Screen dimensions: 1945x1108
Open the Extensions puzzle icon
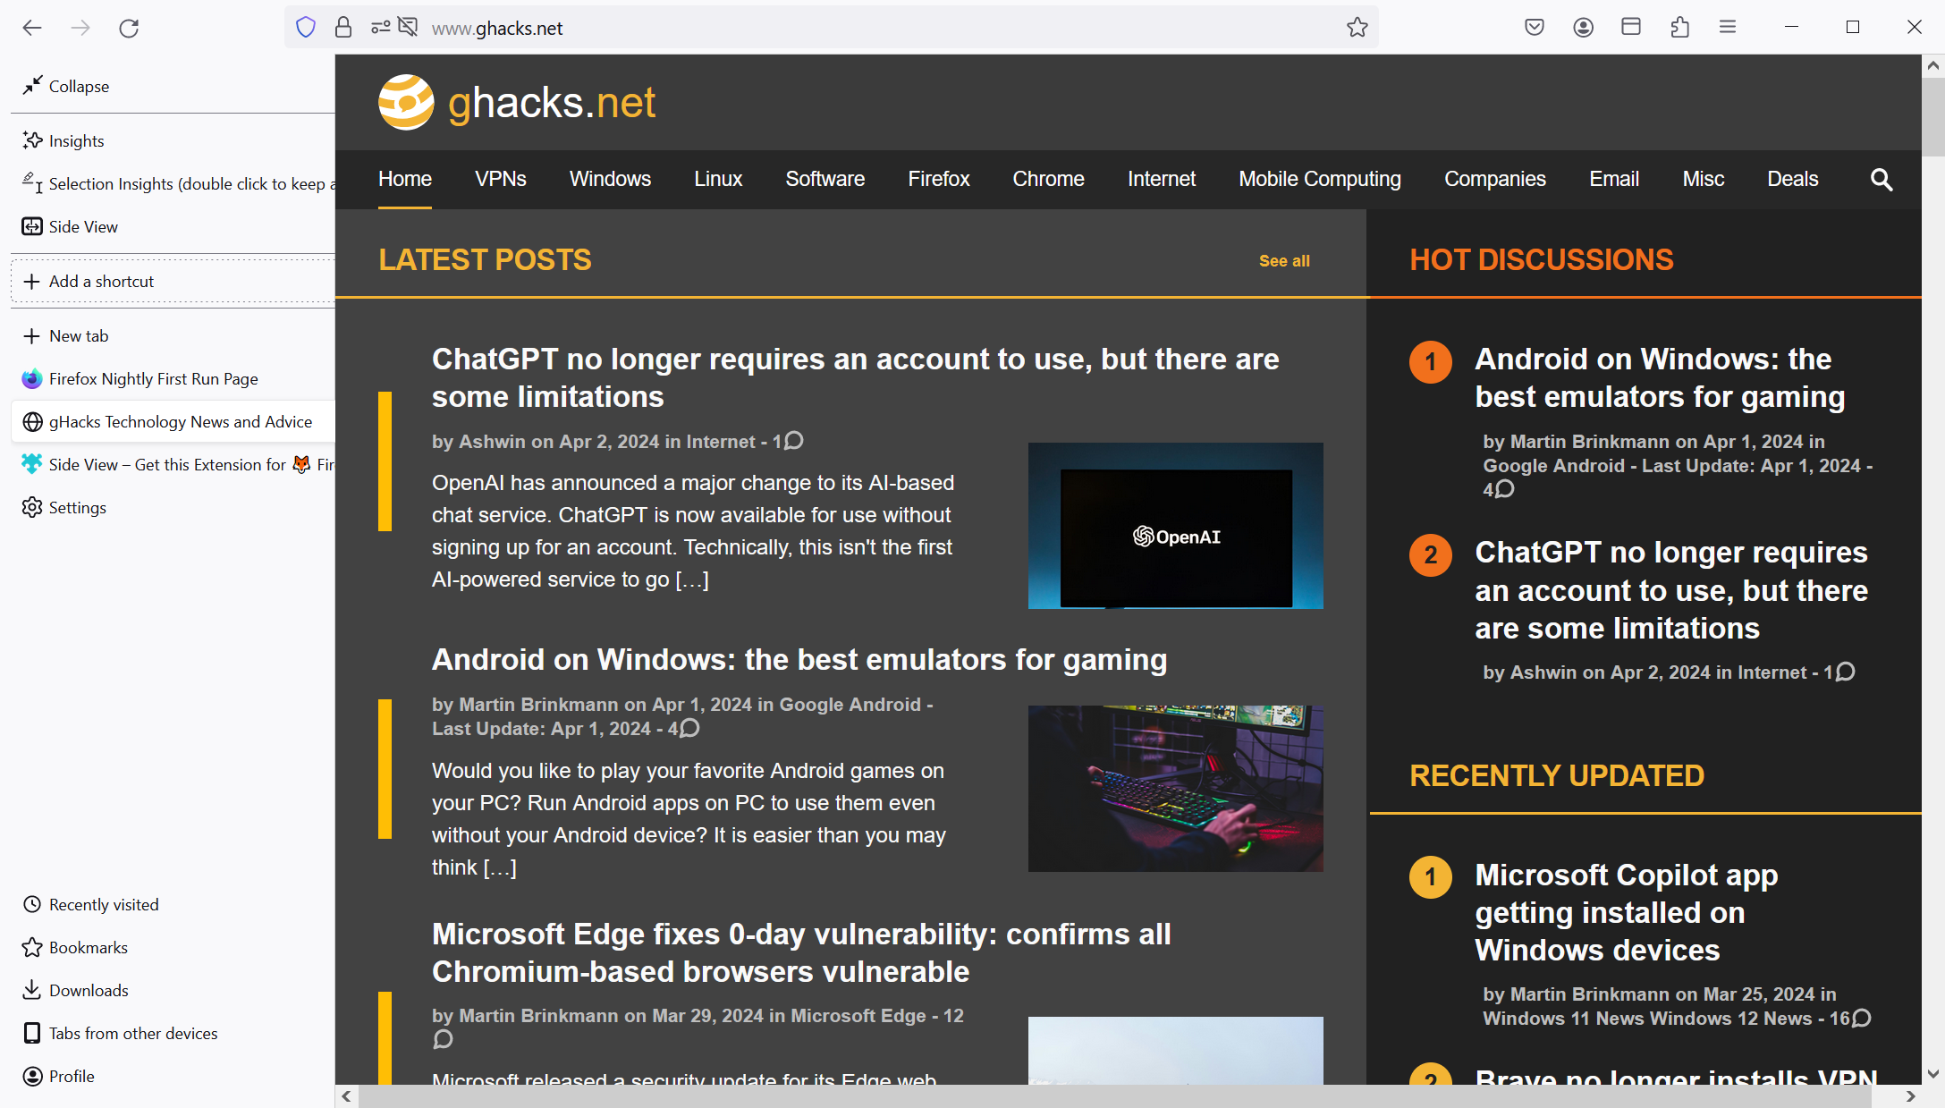(x=1679, y=28)
